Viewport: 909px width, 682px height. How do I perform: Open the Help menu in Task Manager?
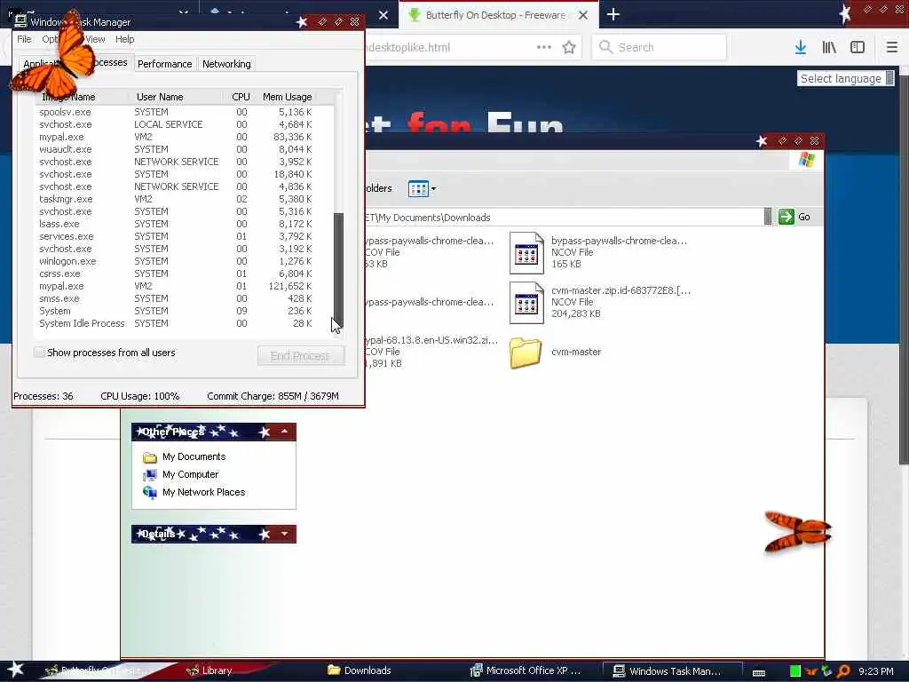[x=124, y=39]
